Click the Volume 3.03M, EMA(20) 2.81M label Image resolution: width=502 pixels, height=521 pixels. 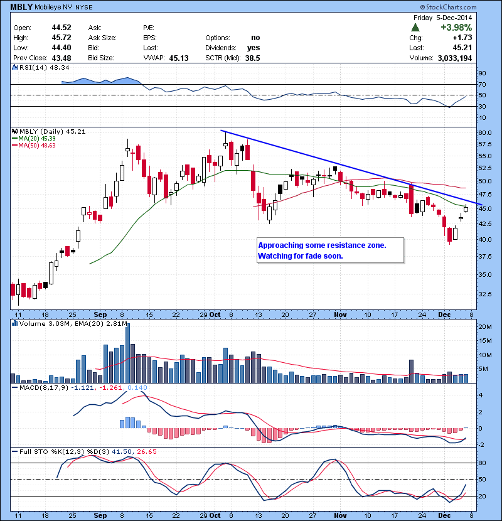coord(73,324)
